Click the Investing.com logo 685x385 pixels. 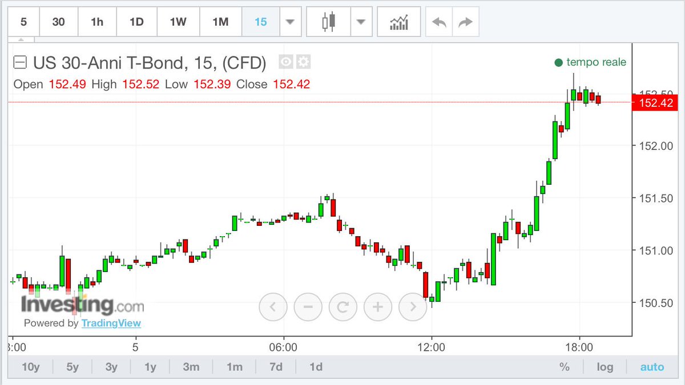click(x=83, y=304)
